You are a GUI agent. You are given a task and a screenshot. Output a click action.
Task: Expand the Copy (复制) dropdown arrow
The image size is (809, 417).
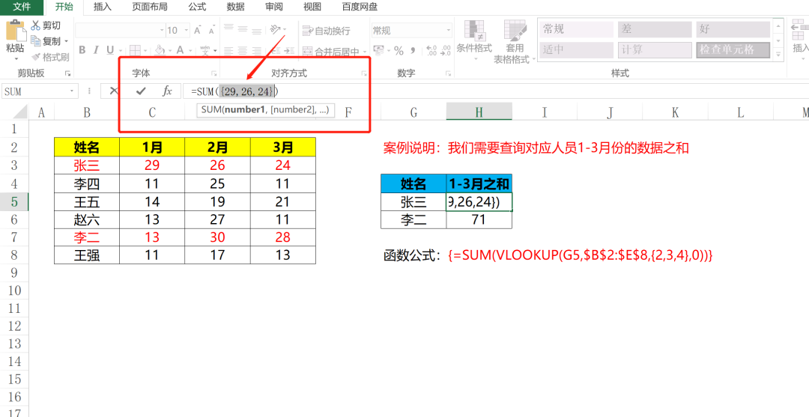click(x=66, y=41)
